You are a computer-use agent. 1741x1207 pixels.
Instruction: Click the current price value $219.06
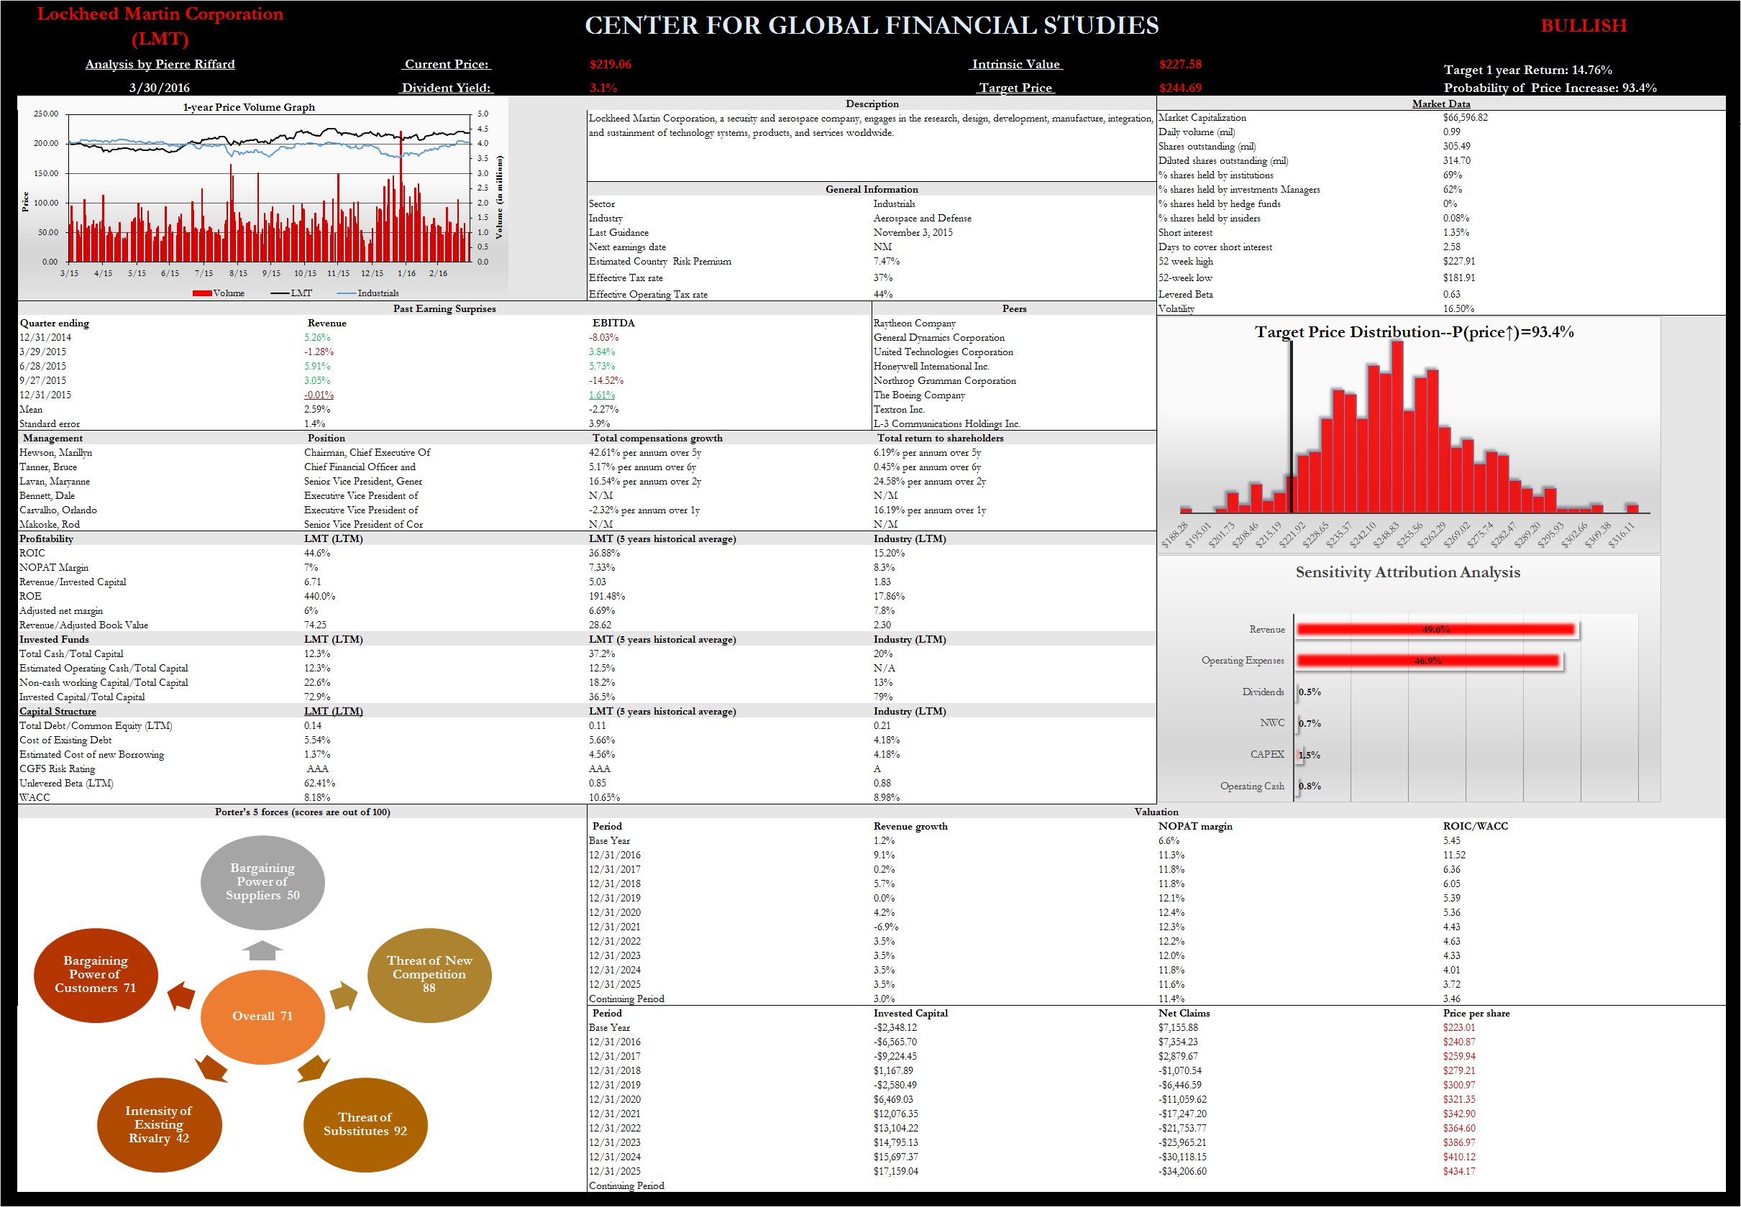[x=611, y=64]
